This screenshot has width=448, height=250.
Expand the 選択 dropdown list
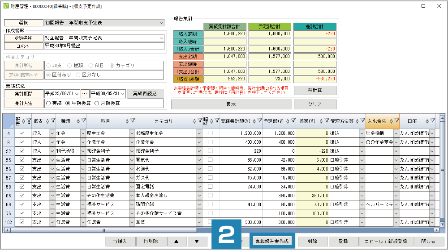(x=161, y=23)
